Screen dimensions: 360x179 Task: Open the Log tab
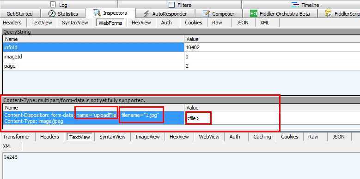pos(59,5)
